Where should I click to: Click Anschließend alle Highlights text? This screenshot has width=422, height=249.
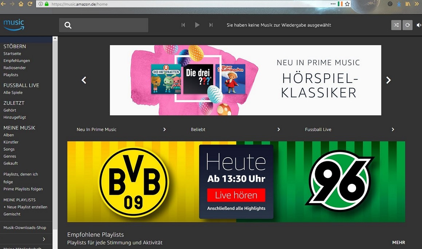(236, 208)
